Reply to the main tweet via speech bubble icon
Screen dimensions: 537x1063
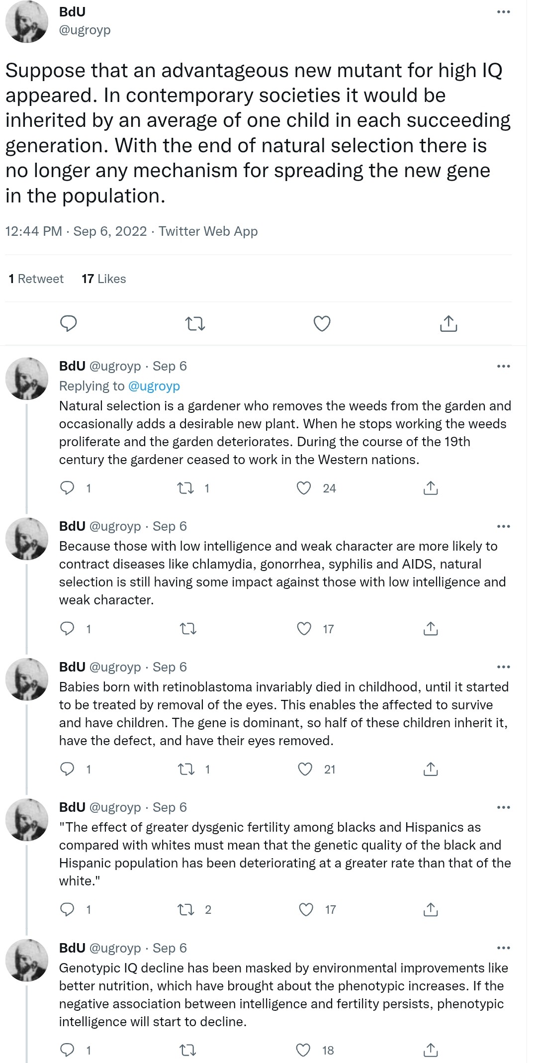click(x=68, y=323)
